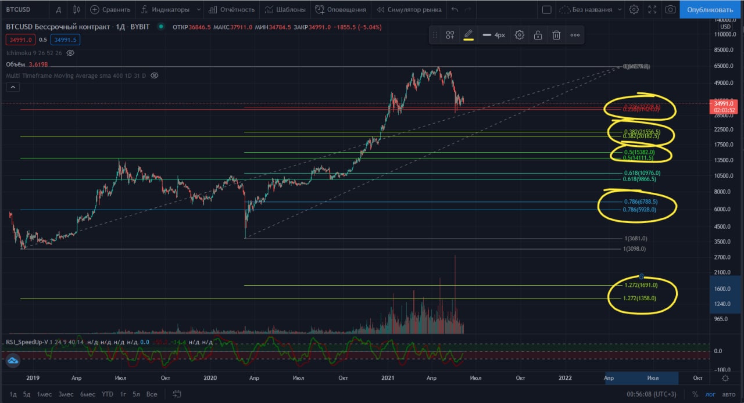Select the 0.618(9866.5) Fibonacci level label
744x403 pixels.
coord(639,179)
